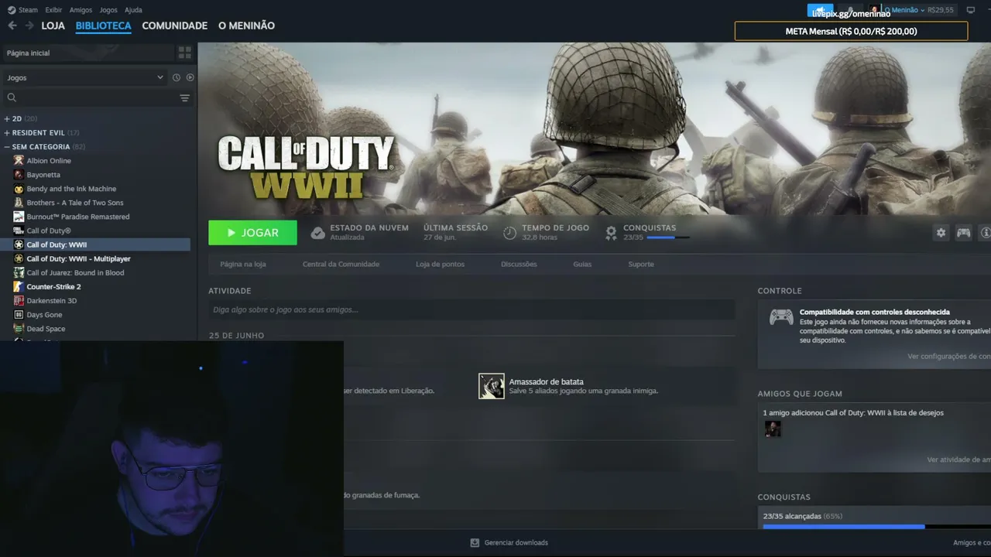Open controller layout icon

(963, 232)
